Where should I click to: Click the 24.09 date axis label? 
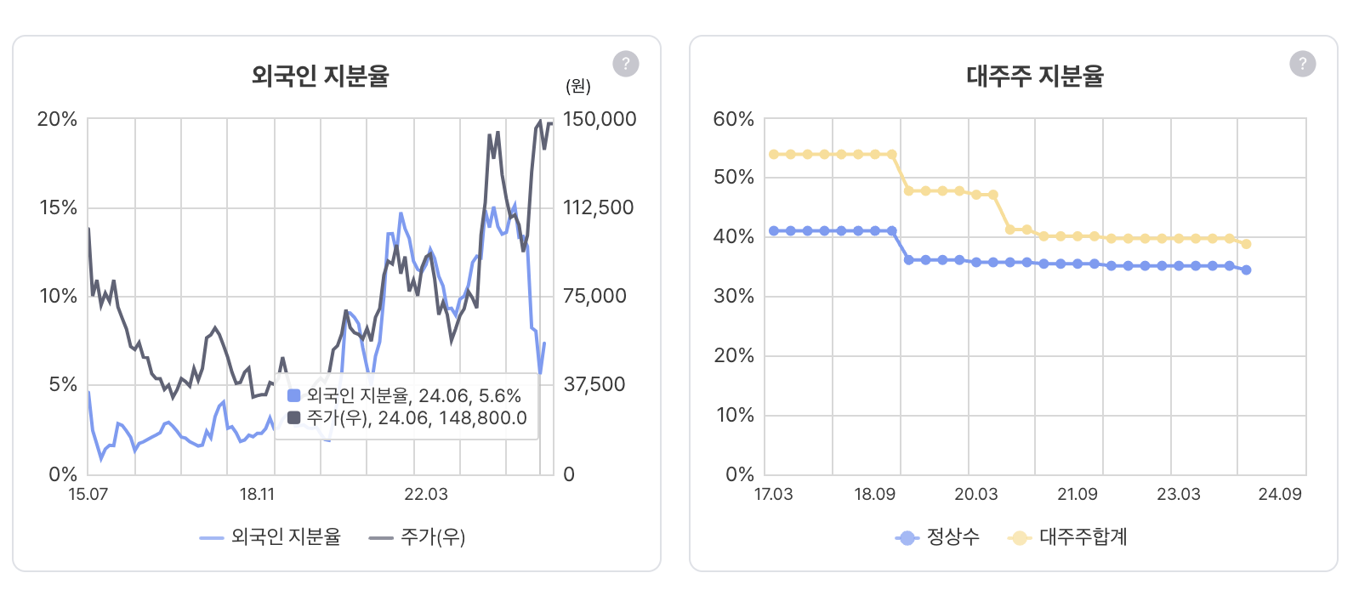[x=1279, y=494]
